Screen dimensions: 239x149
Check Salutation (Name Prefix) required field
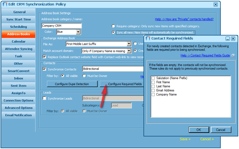coord(153,78)
